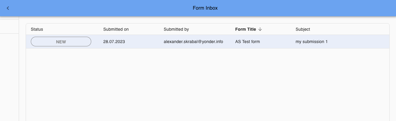The width and height of the screenshot is (396, 121).
Task: Click the top section of the left sidebar
Action: point(9,18)
